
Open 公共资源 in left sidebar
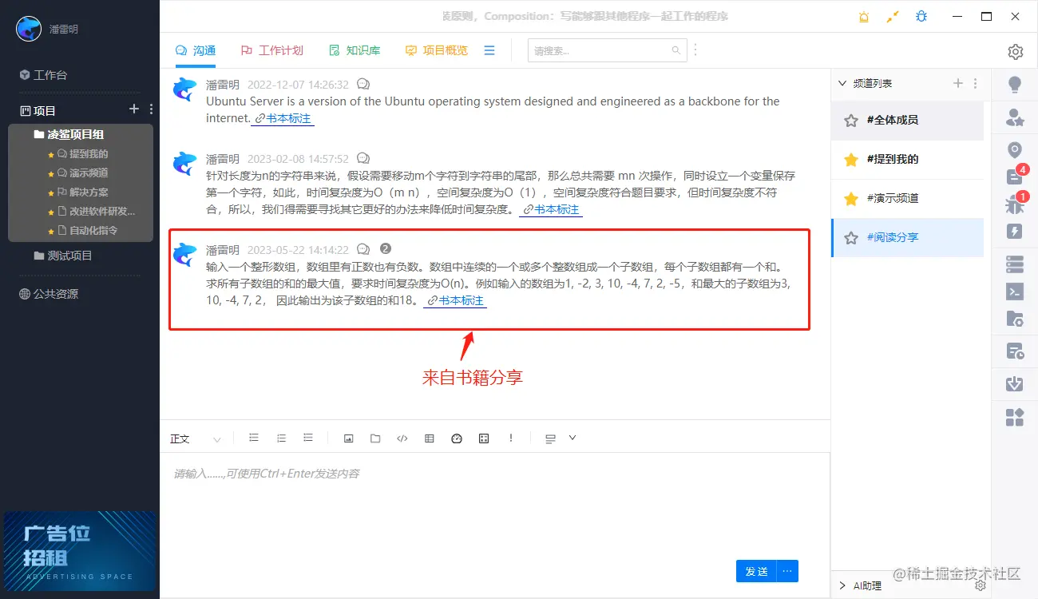49,294
